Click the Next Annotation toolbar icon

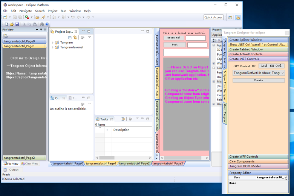tap(54, 17)
